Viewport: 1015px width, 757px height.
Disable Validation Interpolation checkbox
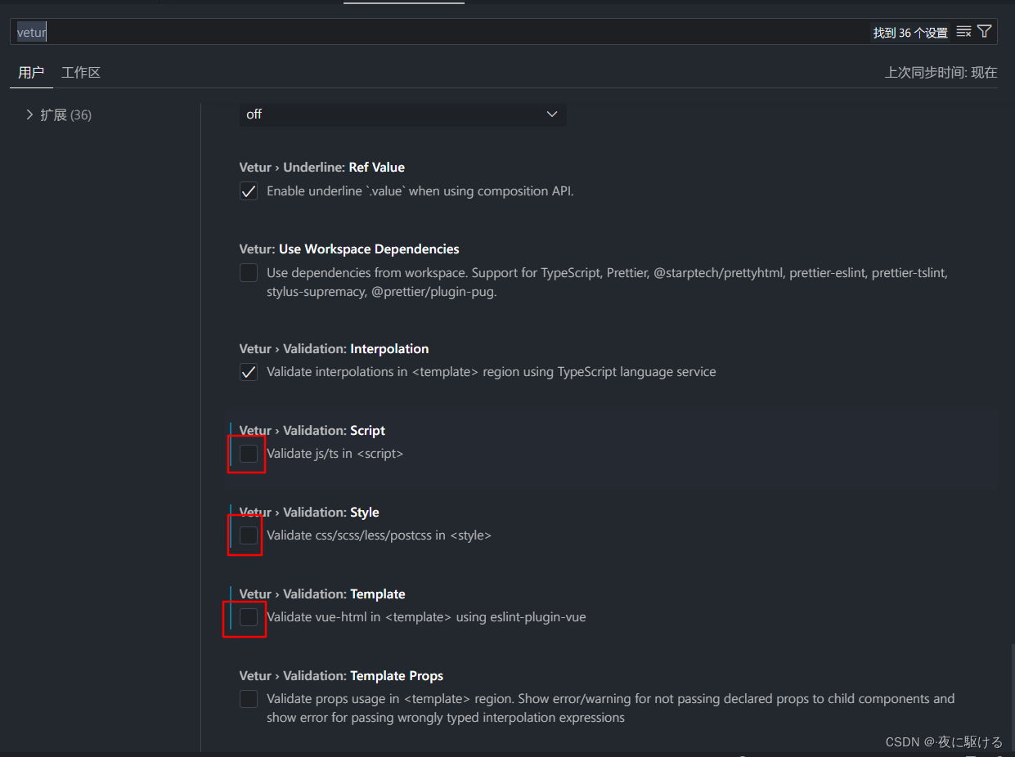point(249,372)
